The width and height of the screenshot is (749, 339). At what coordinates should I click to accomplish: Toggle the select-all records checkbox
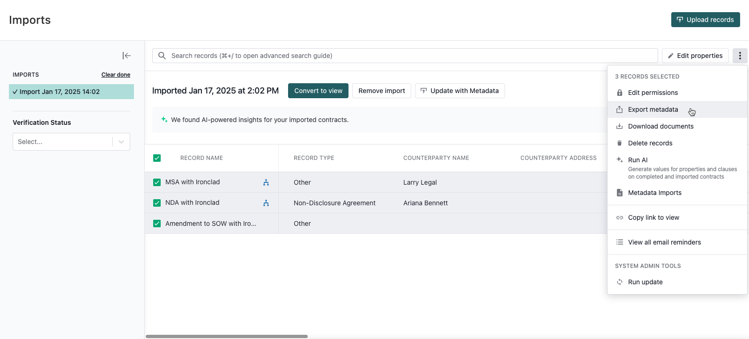(157, 158)
